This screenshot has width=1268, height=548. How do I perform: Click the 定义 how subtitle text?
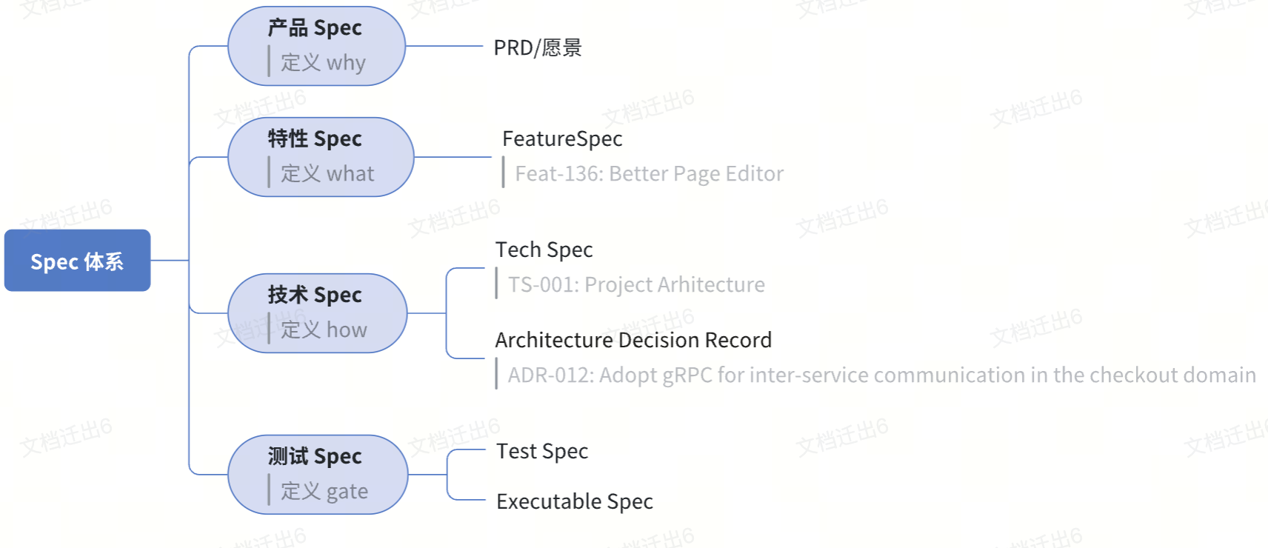tap(324, 330)
